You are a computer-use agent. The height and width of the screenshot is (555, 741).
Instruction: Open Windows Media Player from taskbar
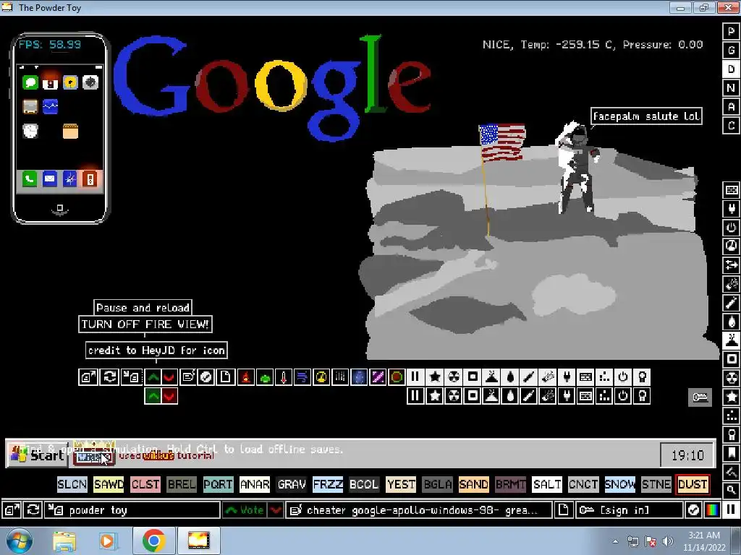pyautogui.click(x=107, y=541)
